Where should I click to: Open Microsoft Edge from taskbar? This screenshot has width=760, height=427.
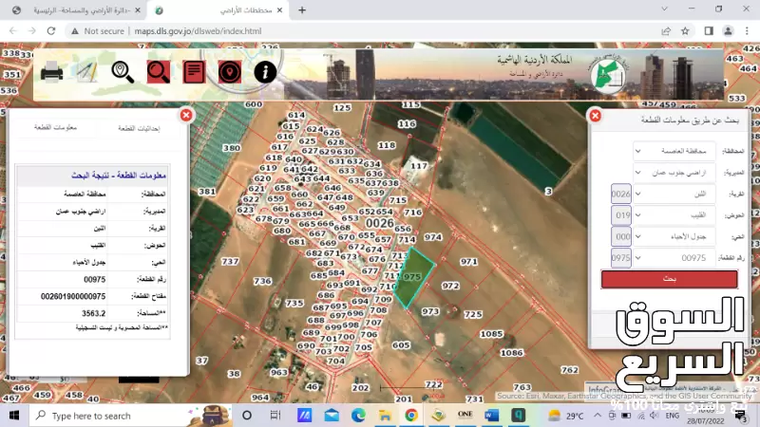pyautogui.click(x=358, y=416)
